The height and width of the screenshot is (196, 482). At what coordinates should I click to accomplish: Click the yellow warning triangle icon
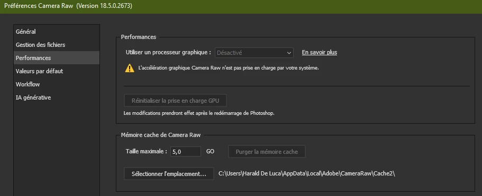point(130,68)
